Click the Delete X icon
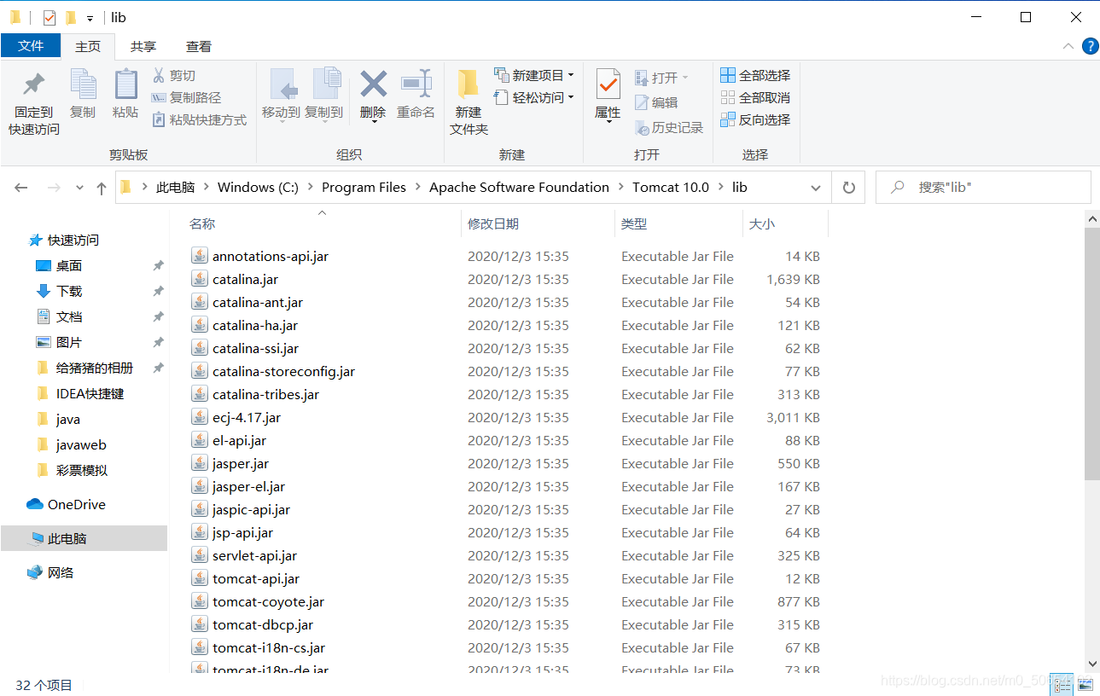 coord(373,84)
